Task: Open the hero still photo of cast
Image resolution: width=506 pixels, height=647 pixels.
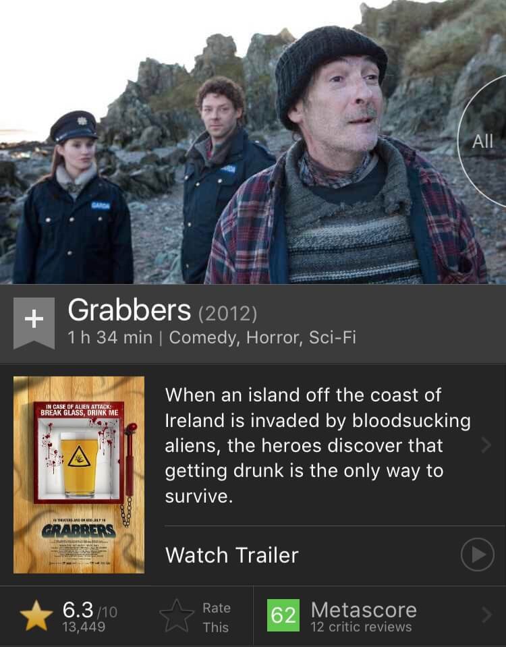Action: [253, 142]
